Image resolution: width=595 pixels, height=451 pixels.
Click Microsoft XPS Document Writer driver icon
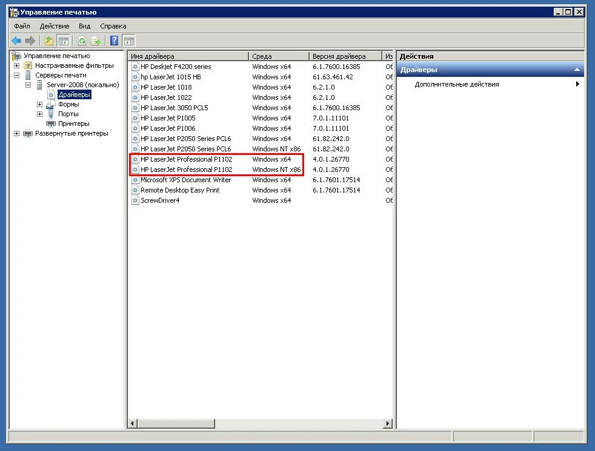(x=135, y=180)
